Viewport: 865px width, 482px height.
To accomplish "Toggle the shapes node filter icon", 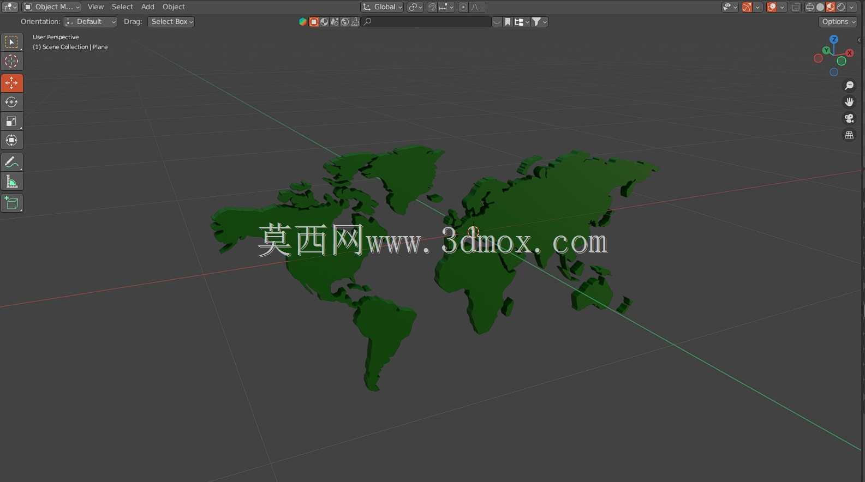I will [x=335, y=22].
